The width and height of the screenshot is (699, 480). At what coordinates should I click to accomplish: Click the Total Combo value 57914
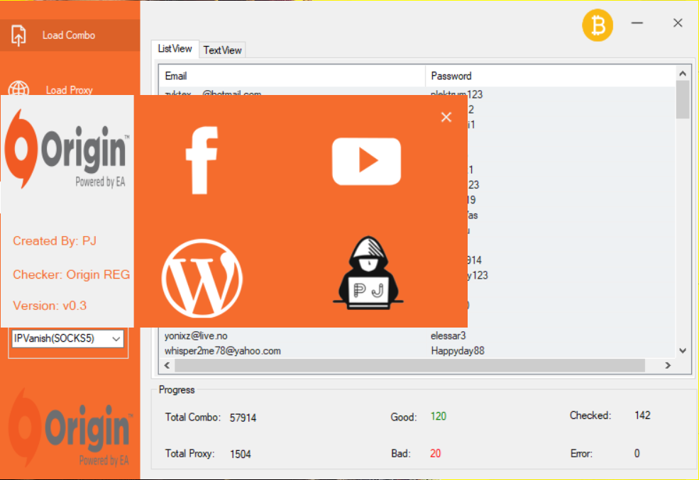[243, 418]
